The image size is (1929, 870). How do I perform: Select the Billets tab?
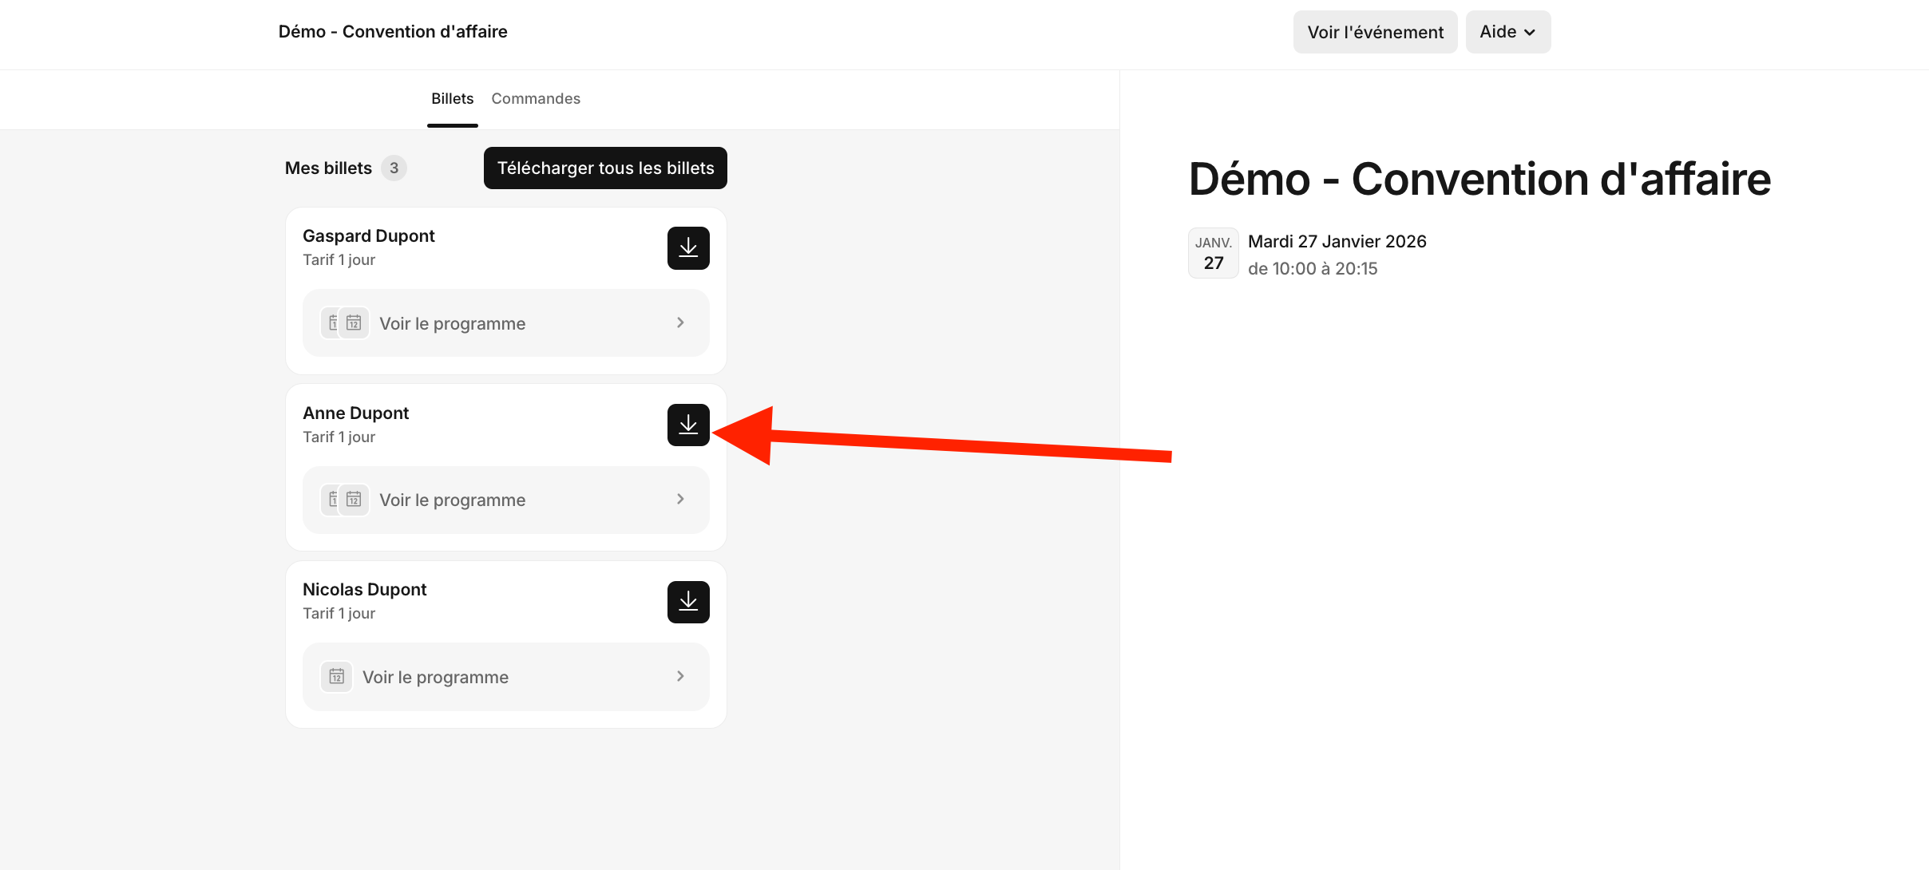pos(452,98)
